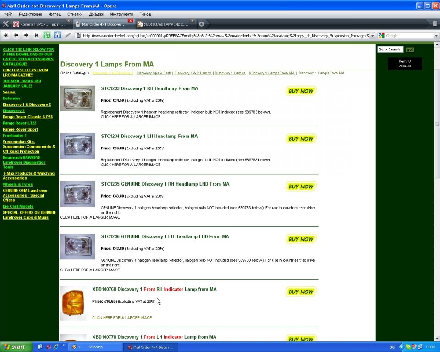This screenshot has width=440, height=352.
Task: Click the Quick Search input box
Action: (x=390, y=49)
